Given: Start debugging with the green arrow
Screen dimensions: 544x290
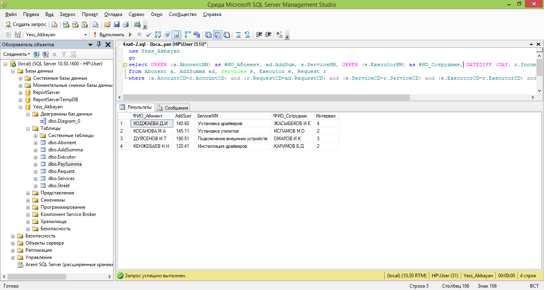Looking at the screenshot, I should [x=130, y=35].
